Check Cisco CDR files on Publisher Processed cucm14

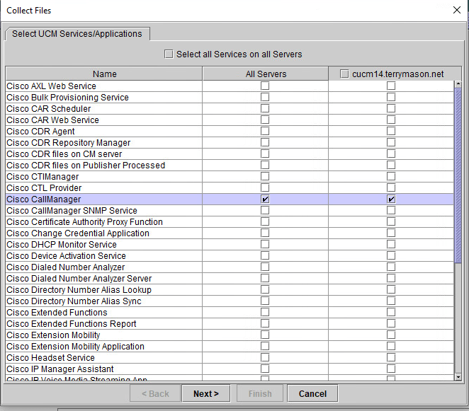(391, 165)
